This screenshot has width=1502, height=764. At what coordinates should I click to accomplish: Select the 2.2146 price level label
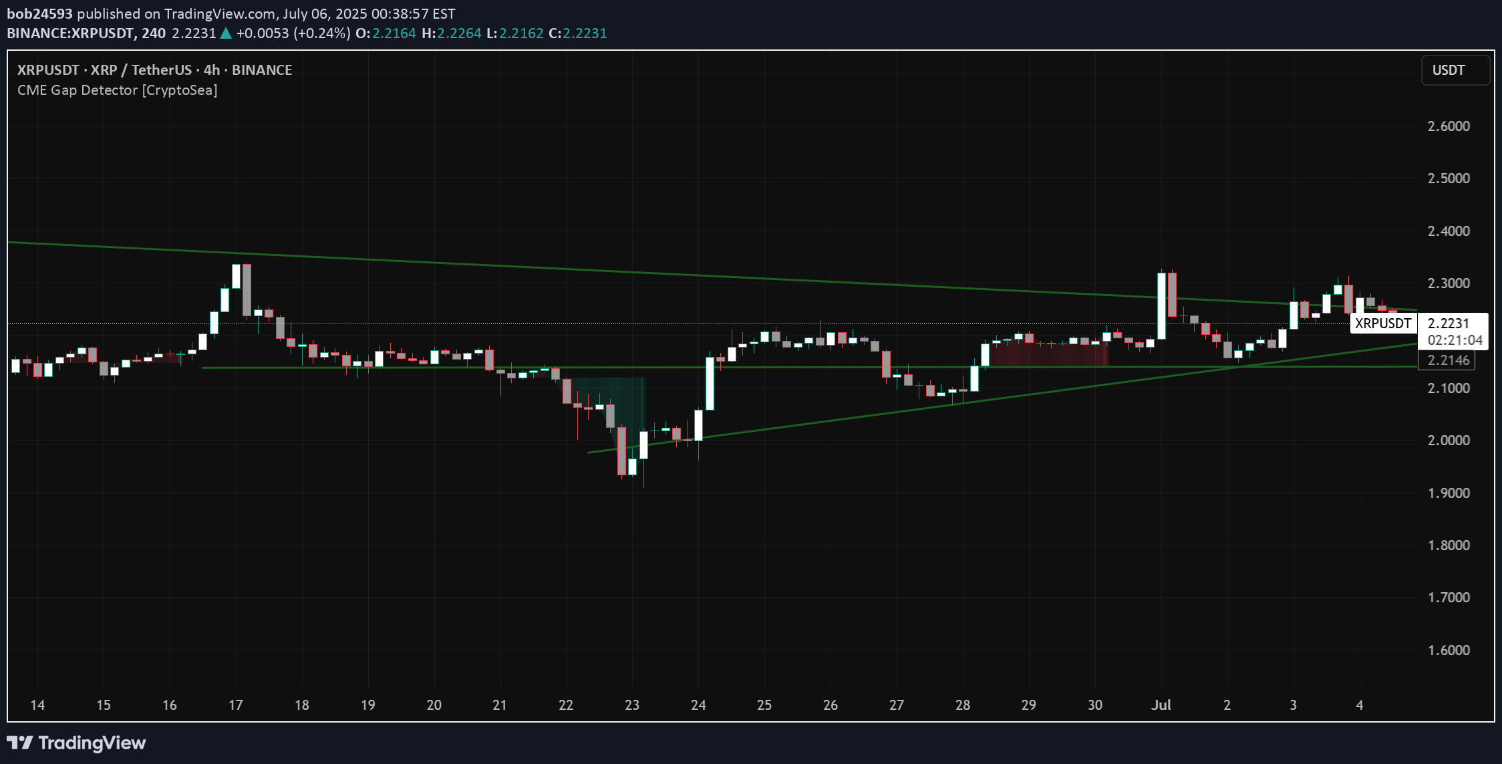pos(1451,360)
